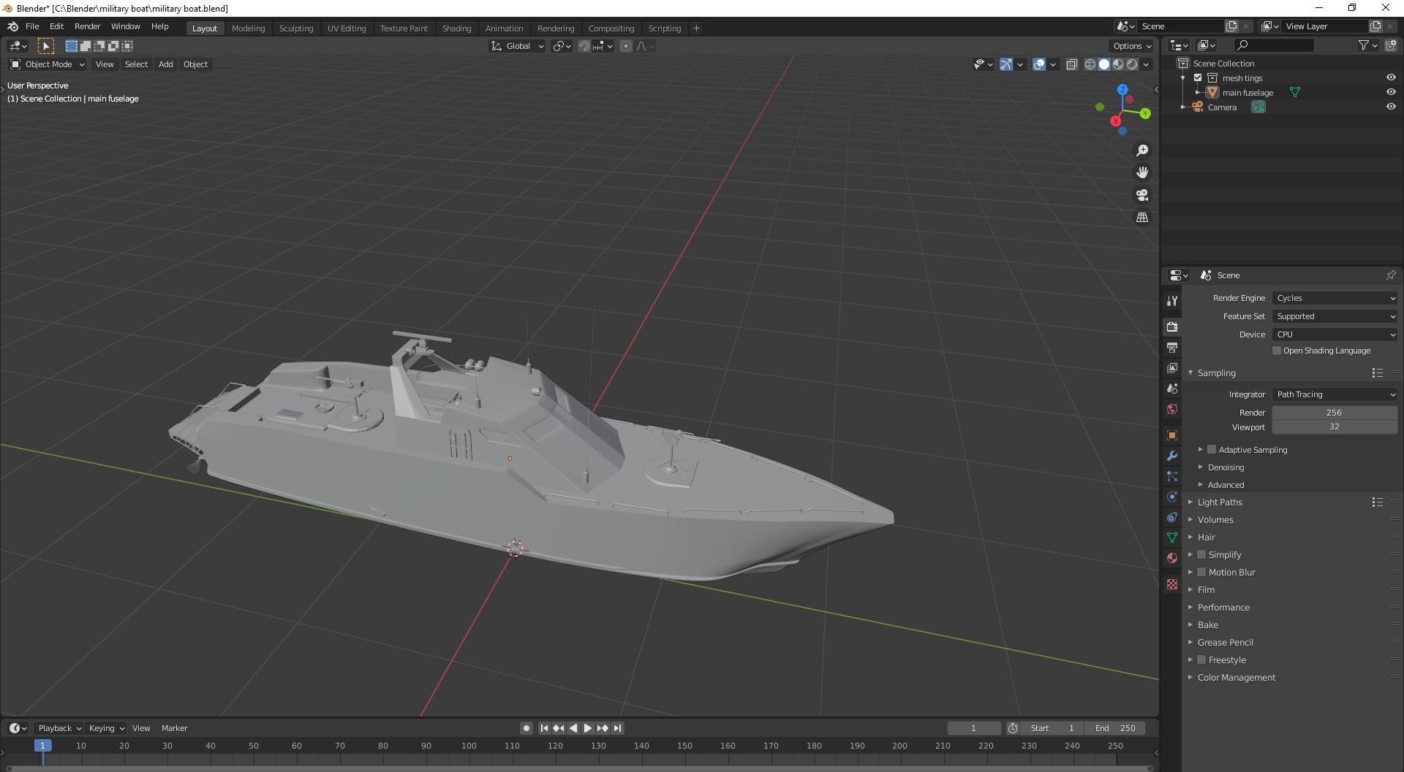Open the Device dropdown
Image resolution: width=1404 pixels, height=772 pixels.
click(x=1335, y=335)
